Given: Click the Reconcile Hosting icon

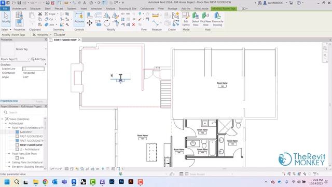Looking at the screenshot, I should click(x=217, y=19).
